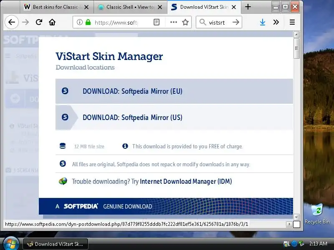Click the 12 MB file size text
This screenshot has height=250, width=334.
pos(89,147)
